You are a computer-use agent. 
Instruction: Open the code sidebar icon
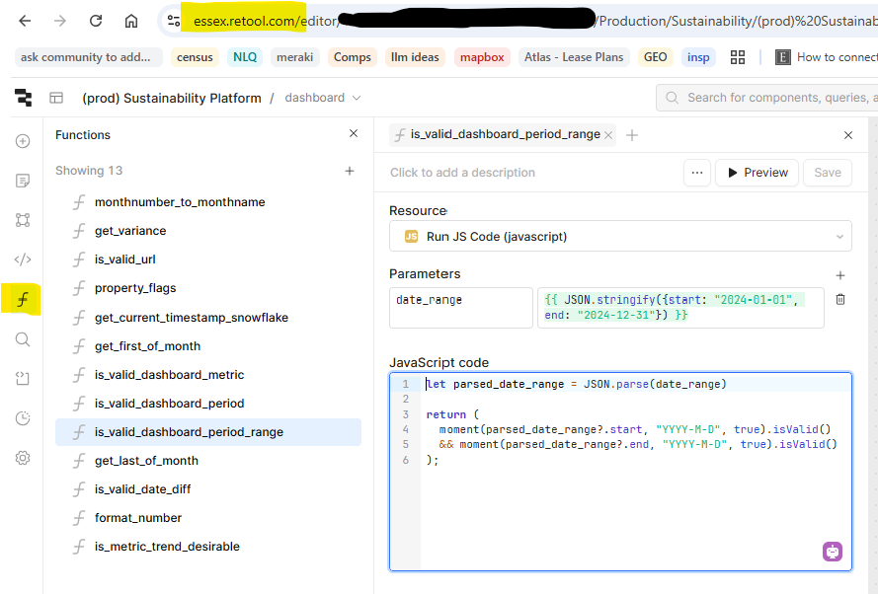[23, 260]
